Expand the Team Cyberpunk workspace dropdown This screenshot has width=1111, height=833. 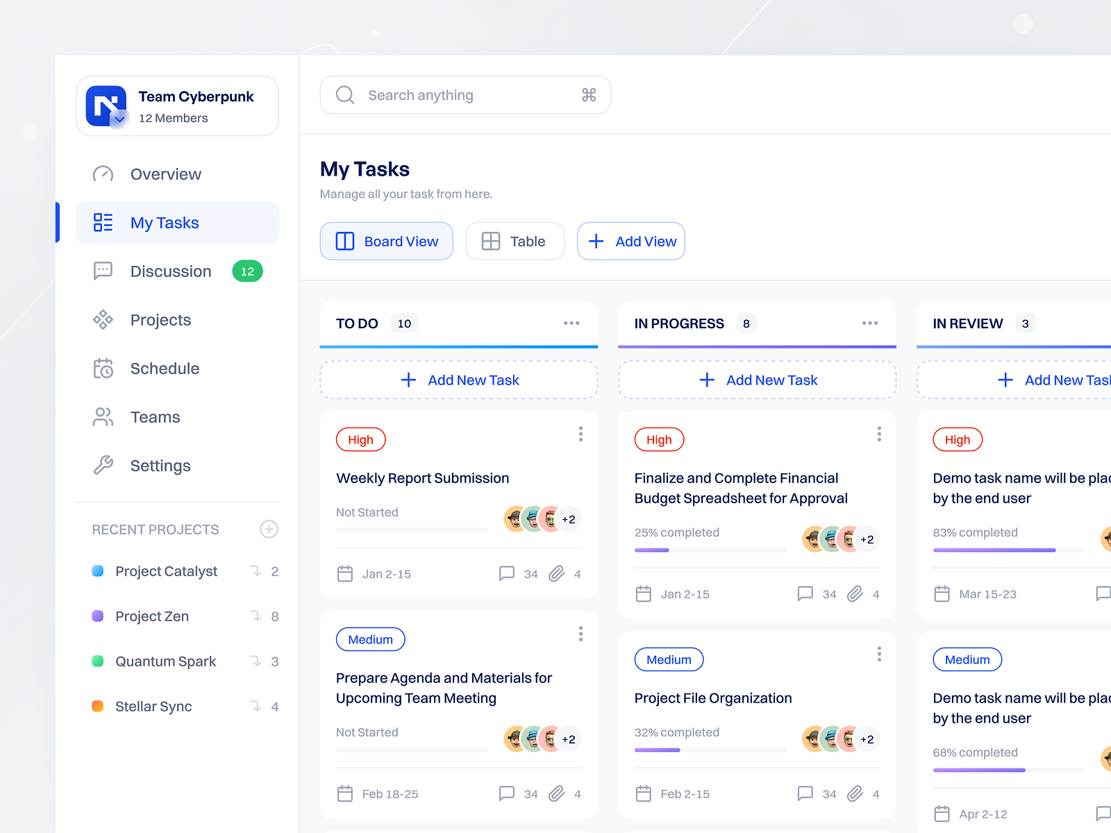pos(119,119)
